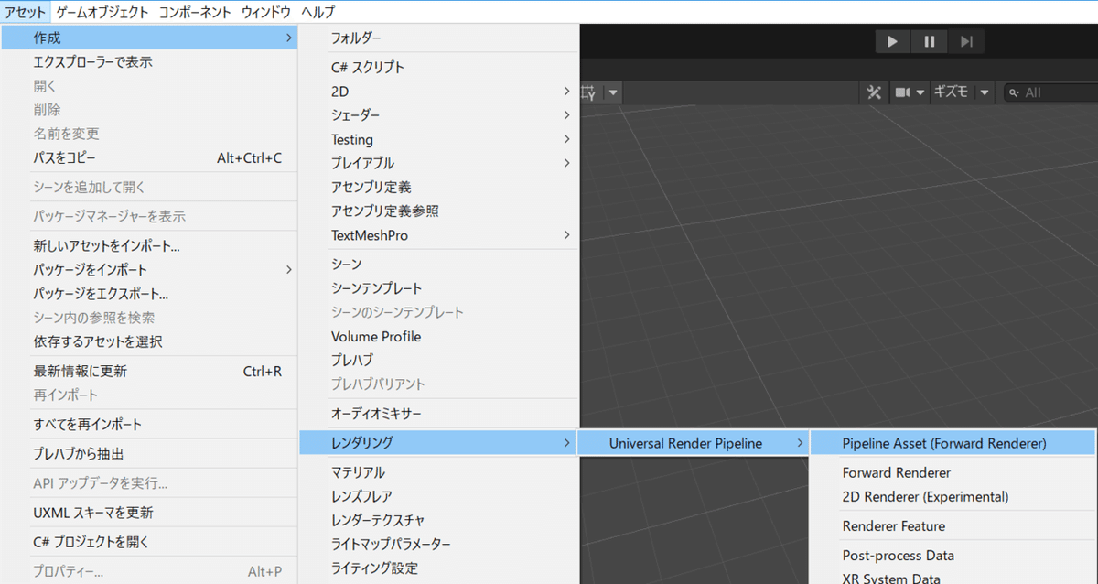Expand the レンダリング submenu

[x=439, y=443]
